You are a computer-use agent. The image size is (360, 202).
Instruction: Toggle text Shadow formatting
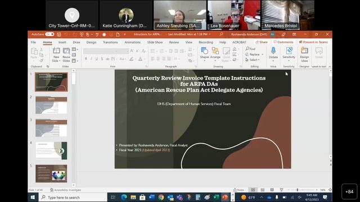tap(102, 59)
